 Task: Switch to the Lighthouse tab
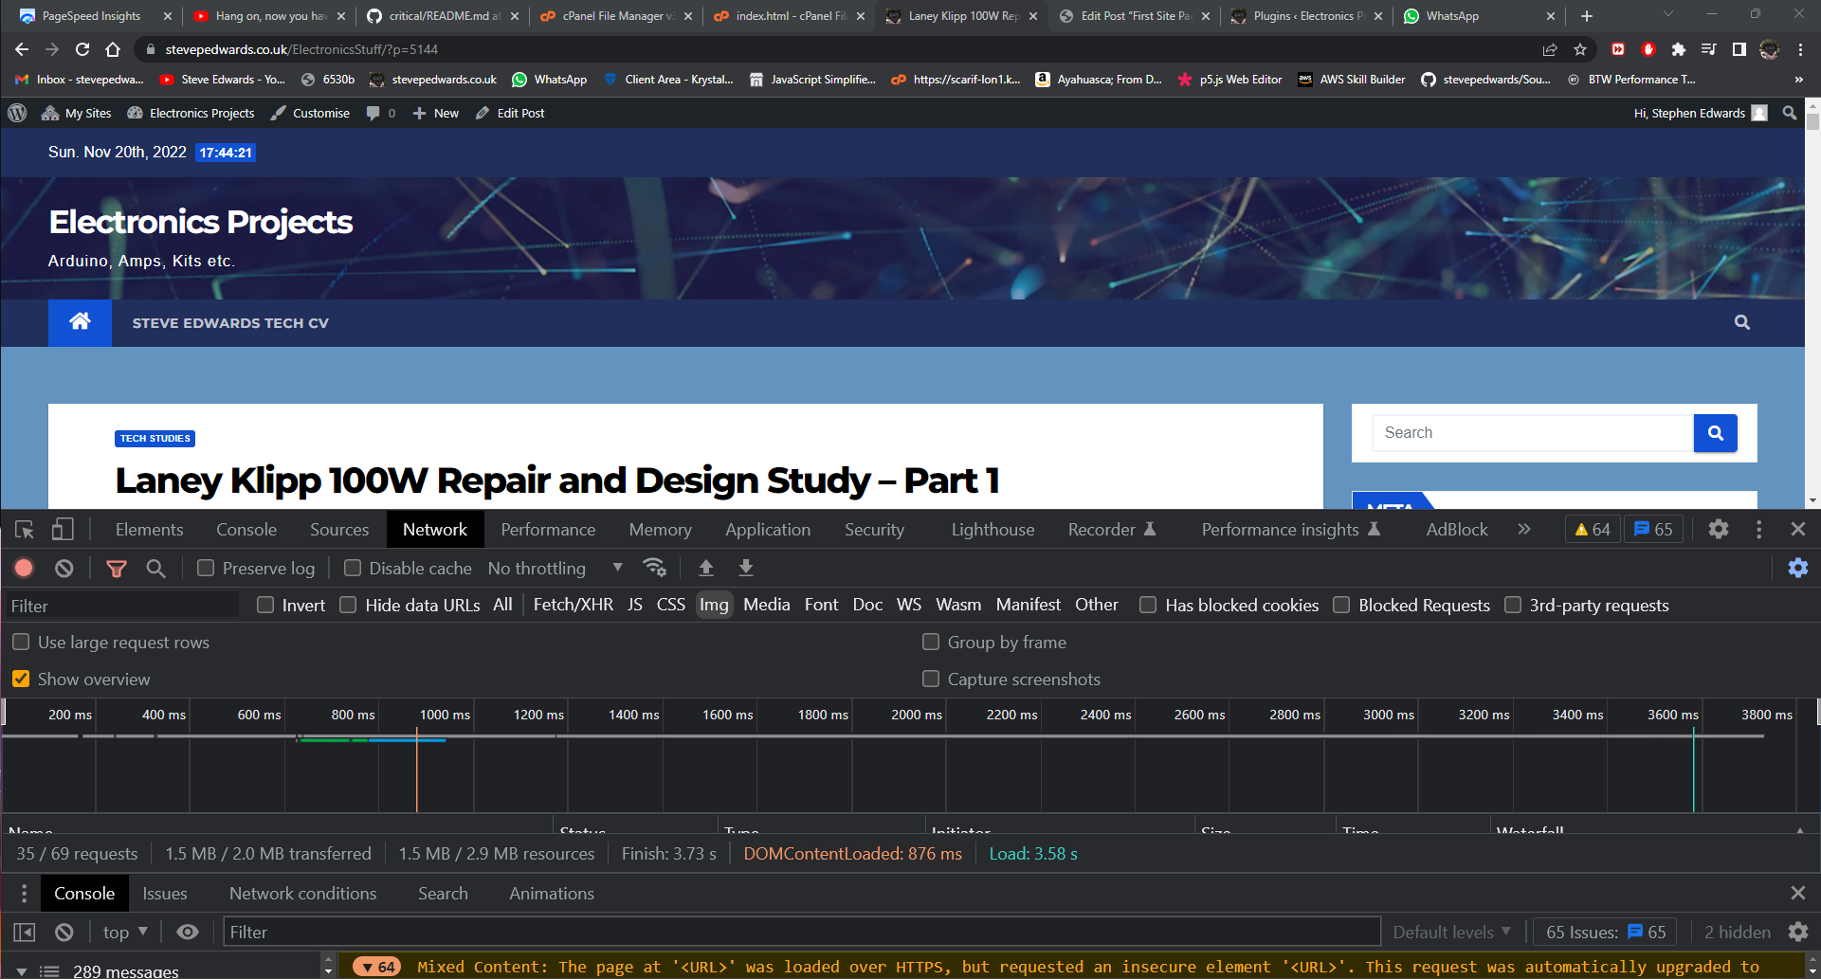pos(992,530)
